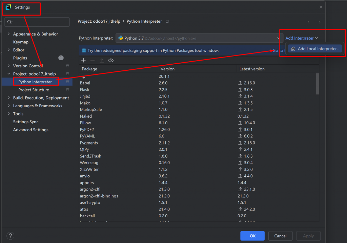Click the Python logo in the interpreter dropdown
Image resolution: width=347 pixels, height=243 pixels.
tap(121, 38)
